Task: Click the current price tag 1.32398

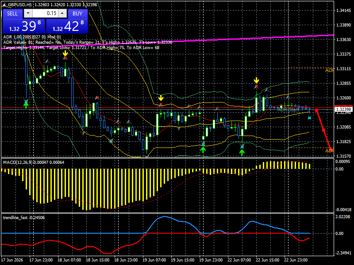Action: (x=343, y=109)
